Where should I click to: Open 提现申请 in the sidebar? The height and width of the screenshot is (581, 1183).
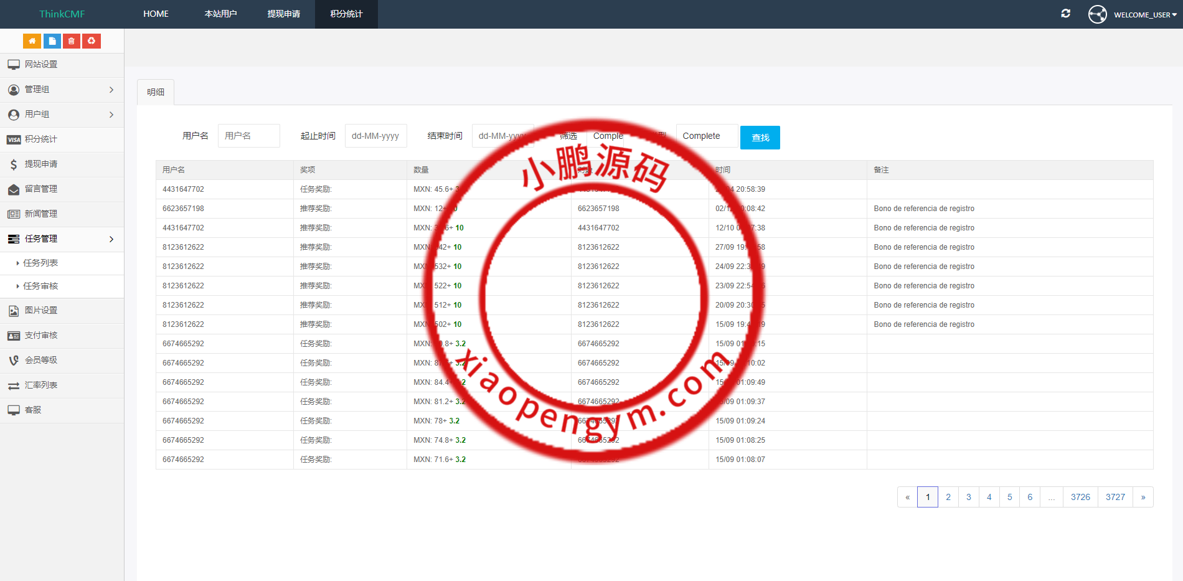pyautogui.click(x=41, y=164)
